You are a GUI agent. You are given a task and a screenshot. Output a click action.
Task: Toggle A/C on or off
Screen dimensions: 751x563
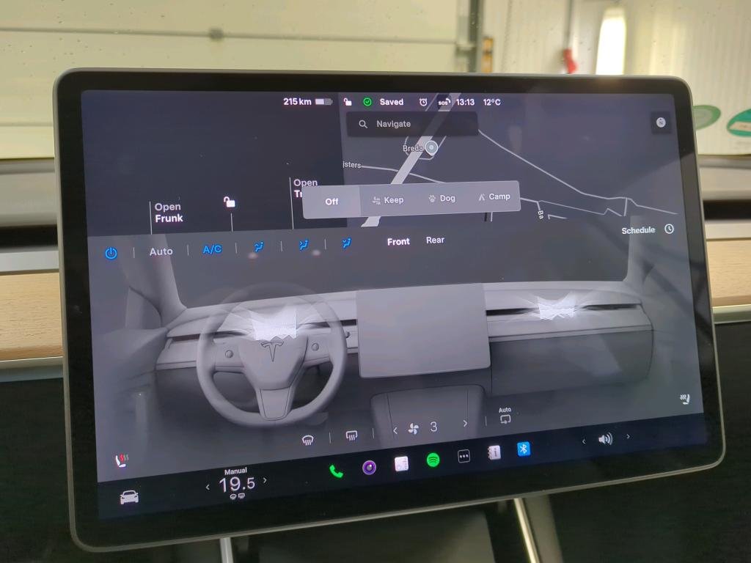212,250
